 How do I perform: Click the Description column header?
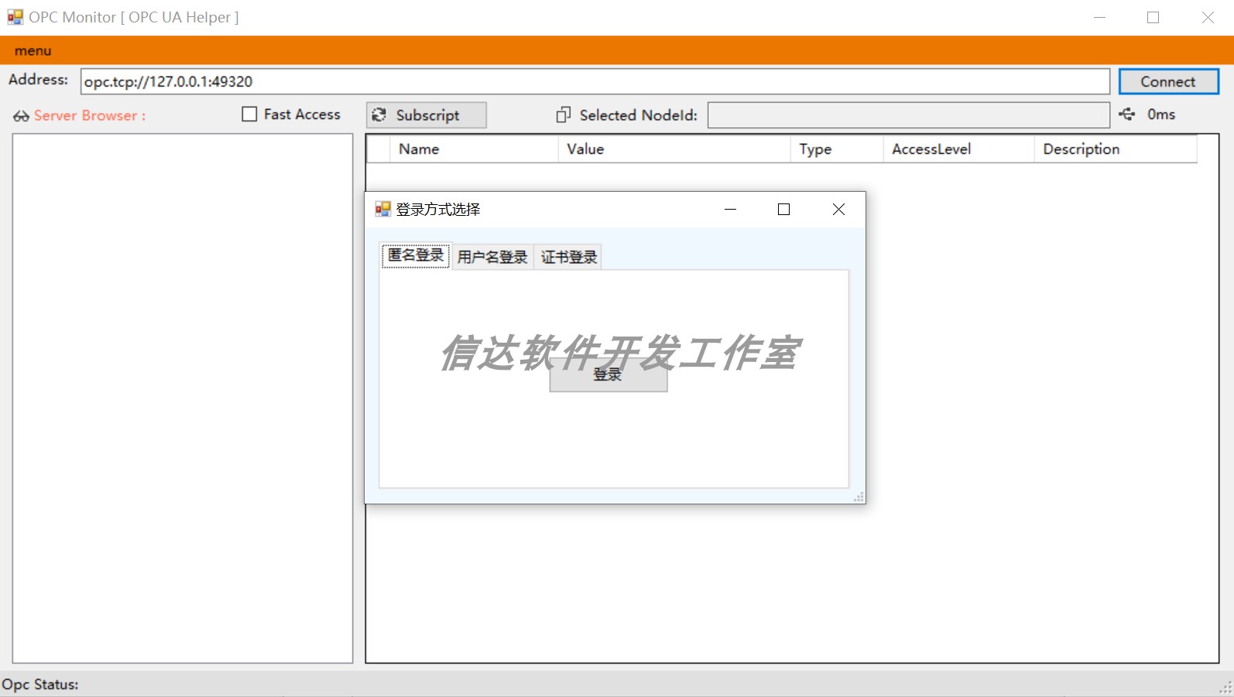click(1116, 149)
